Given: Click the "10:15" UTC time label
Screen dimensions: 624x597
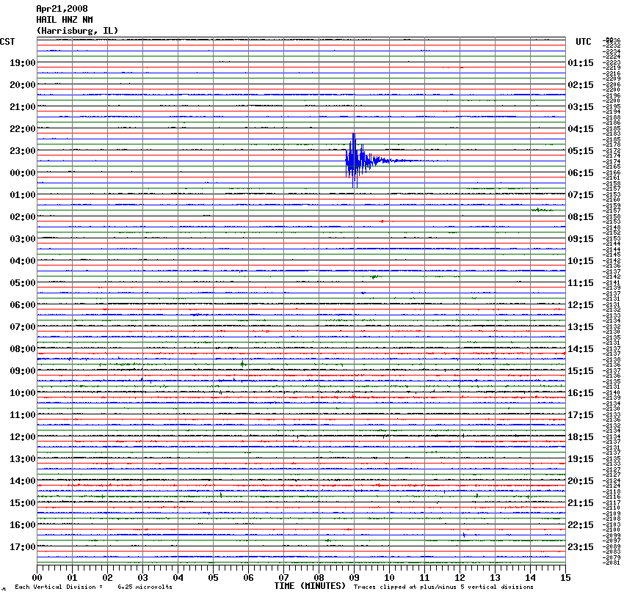Looking at the screenshot, I should tap(581, 261).
